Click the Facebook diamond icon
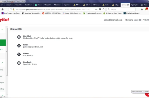Image resolution: width=149 pixels, height=98 pixels. pyautogui.click(x=19, y=63)
